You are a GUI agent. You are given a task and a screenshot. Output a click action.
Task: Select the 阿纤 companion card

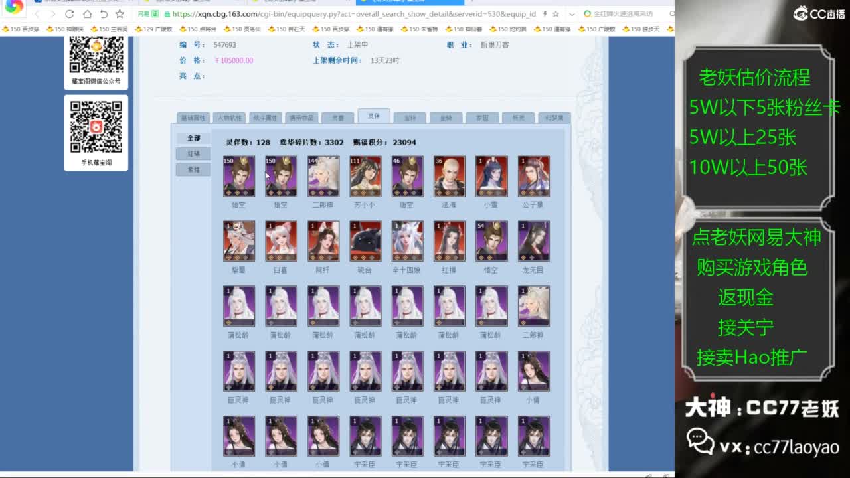click(323, 242)
